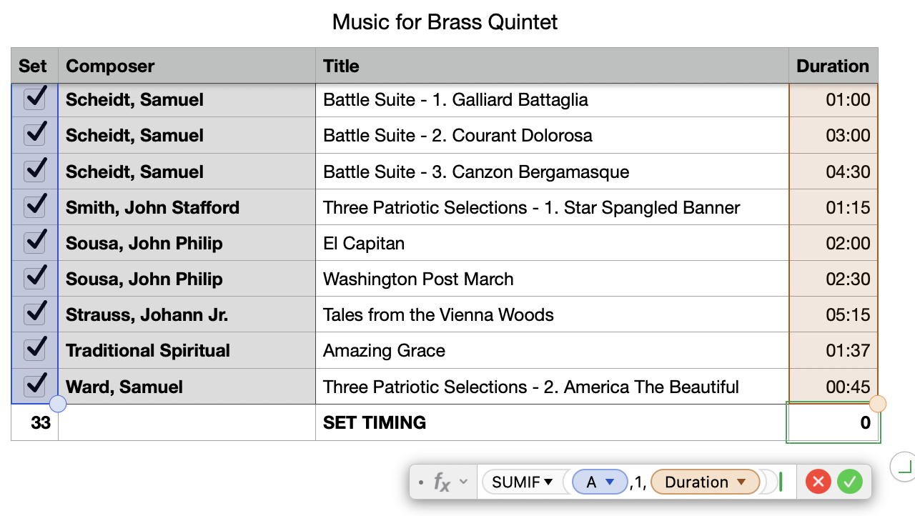Select the Composer column header
The image size is (915, 516).
click(186, 66)
